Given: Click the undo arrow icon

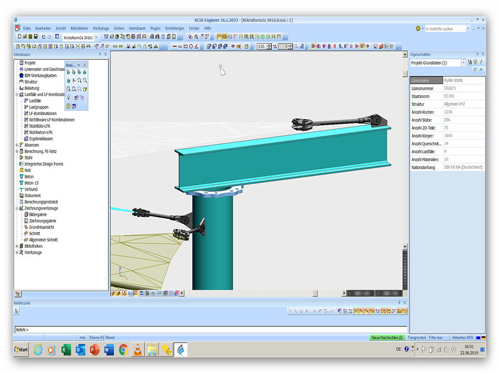Looking at the screenshot, I should coord(43,37).
